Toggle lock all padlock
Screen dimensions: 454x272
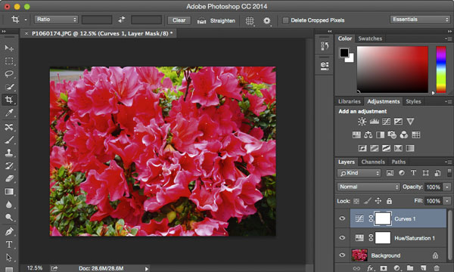point(389,201)
